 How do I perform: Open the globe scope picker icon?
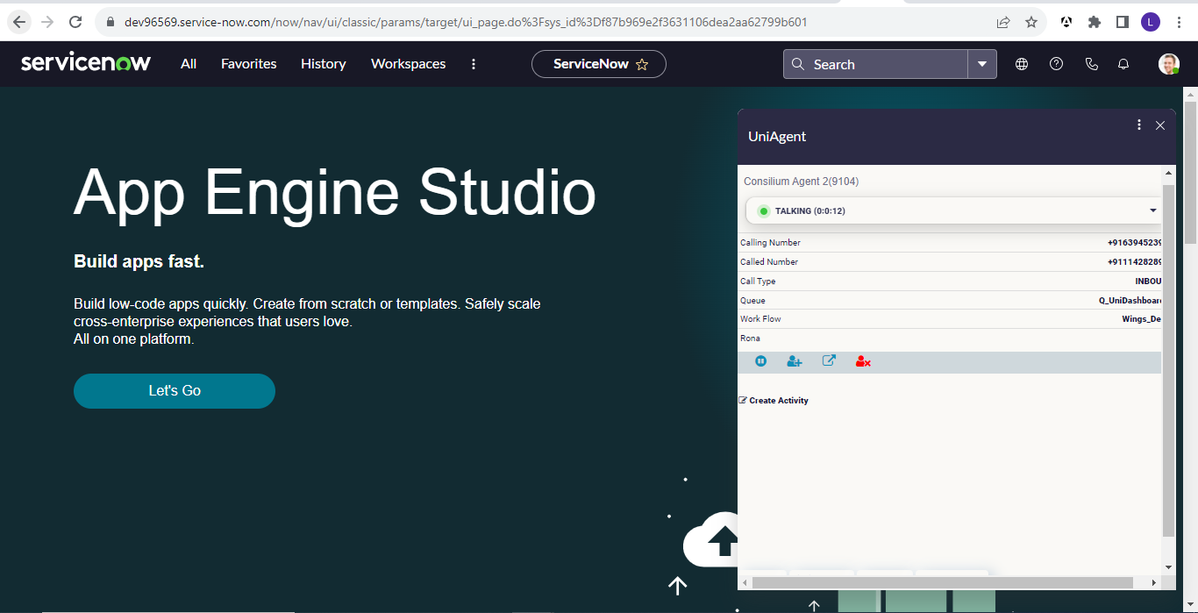point(1022,64)
